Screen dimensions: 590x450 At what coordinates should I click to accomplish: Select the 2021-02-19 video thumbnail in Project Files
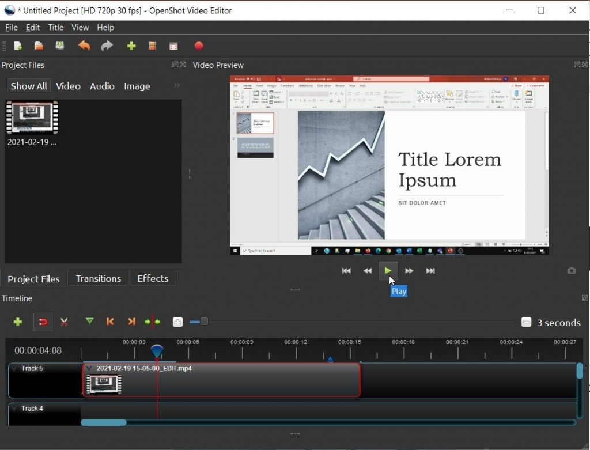[x=32, y=118]
